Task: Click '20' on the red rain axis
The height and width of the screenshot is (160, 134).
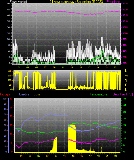Action: coord(11,116)
